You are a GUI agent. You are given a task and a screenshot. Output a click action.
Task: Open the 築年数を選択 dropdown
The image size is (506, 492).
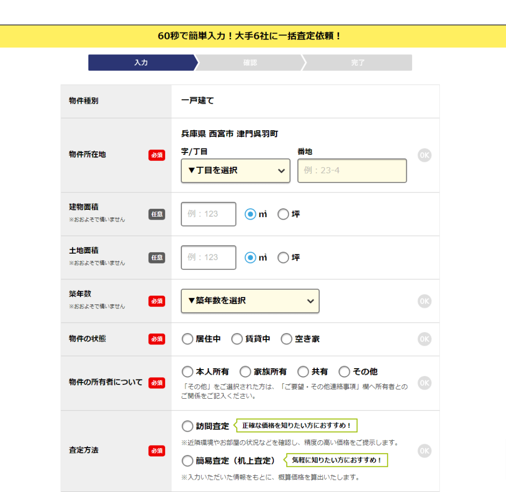pos(250,301)
